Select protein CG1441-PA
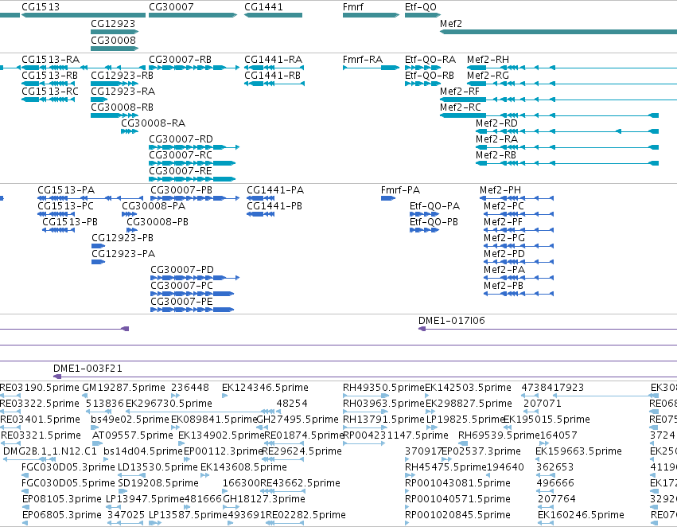The height and width of the screenshot is (527, 677). point(275,190)
